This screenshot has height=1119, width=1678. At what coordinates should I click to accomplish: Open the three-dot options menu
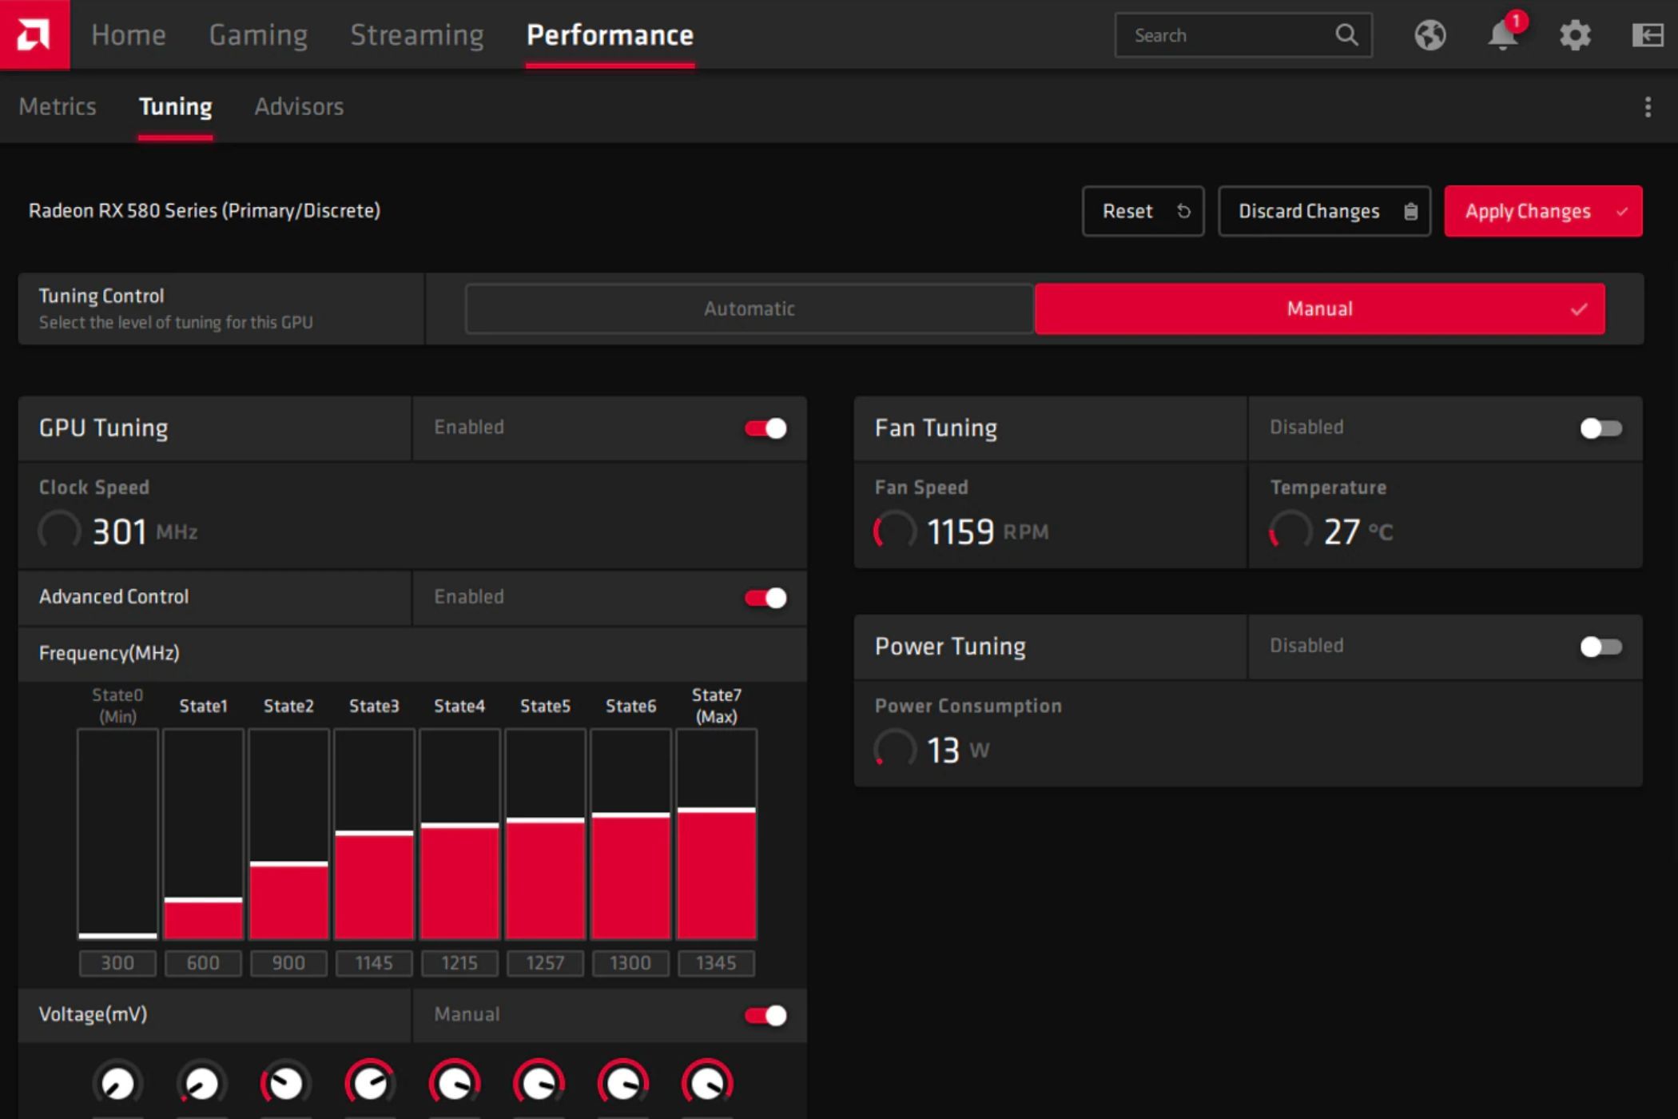(x=1648, y=107)
